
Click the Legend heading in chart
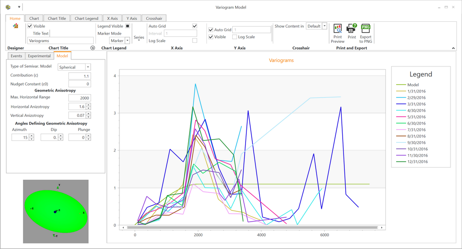[x=421, y=74]
